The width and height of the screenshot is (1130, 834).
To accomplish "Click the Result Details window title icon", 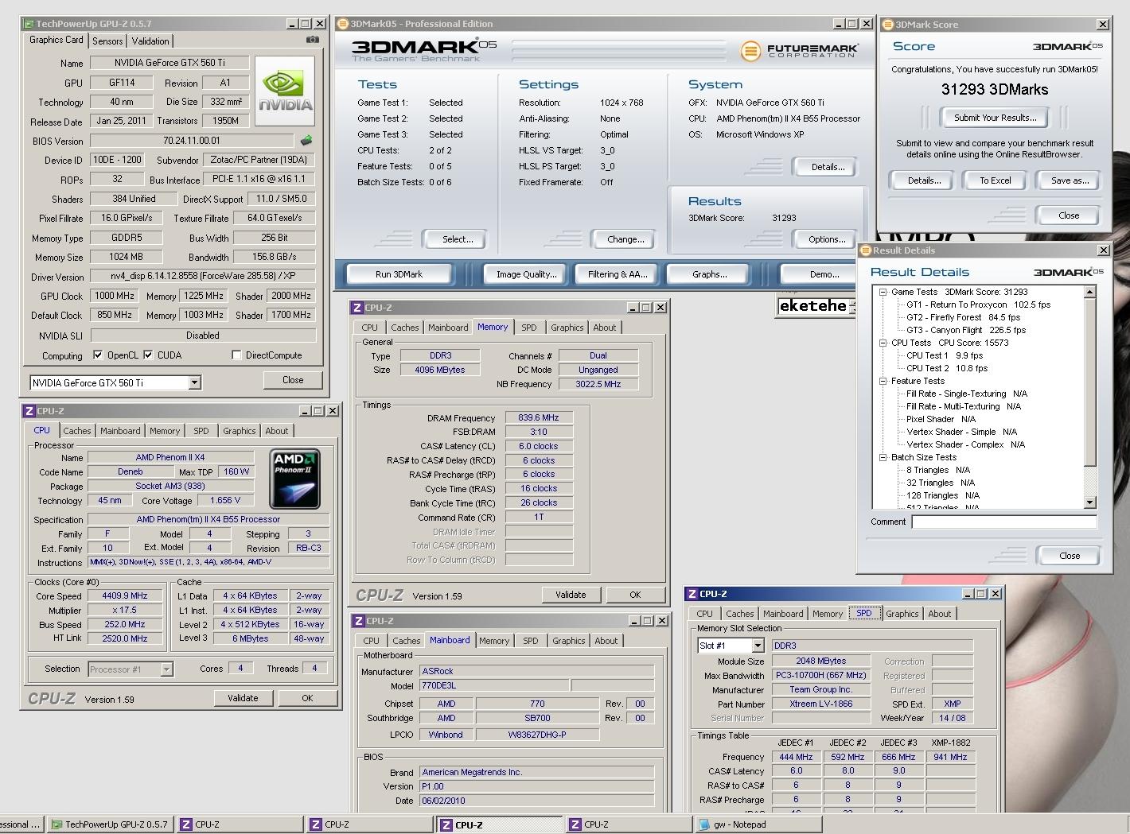I will coord(866,250).
